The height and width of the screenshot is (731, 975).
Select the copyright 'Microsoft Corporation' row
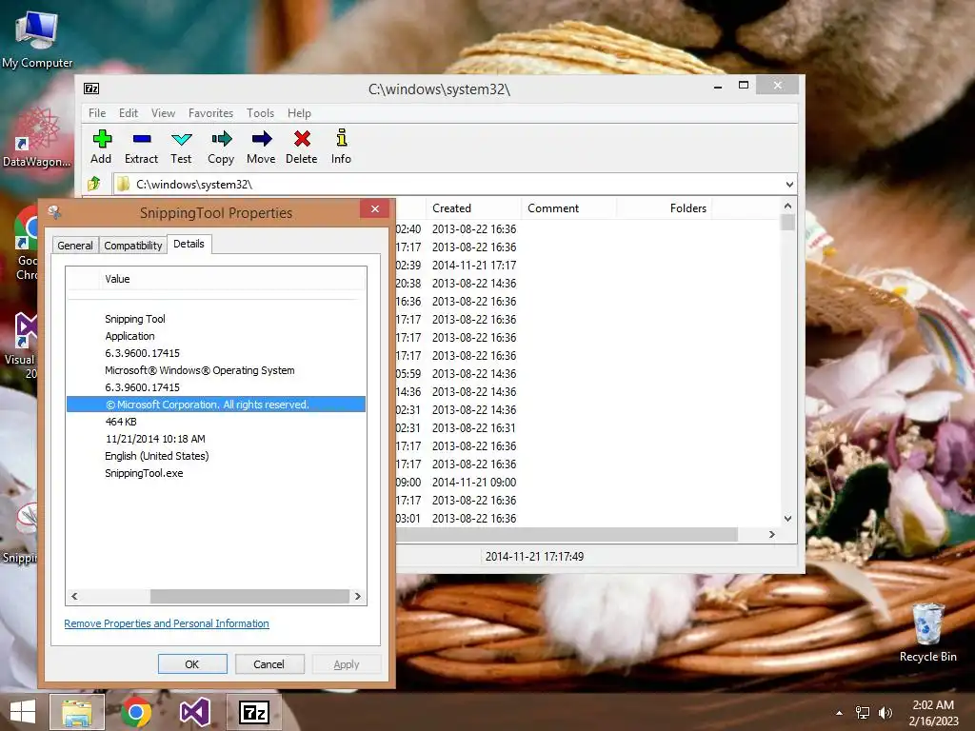(216, 405)
